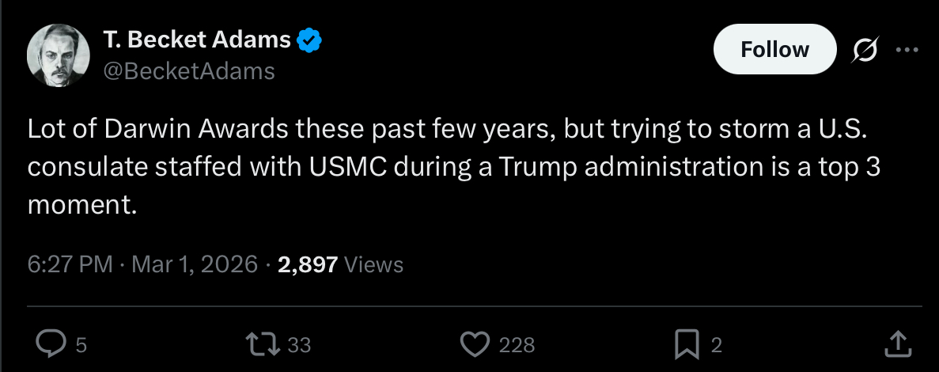The image size is (939, 372).
Task: Visit the @BecketAdams handle link
Action: point(189,71)
